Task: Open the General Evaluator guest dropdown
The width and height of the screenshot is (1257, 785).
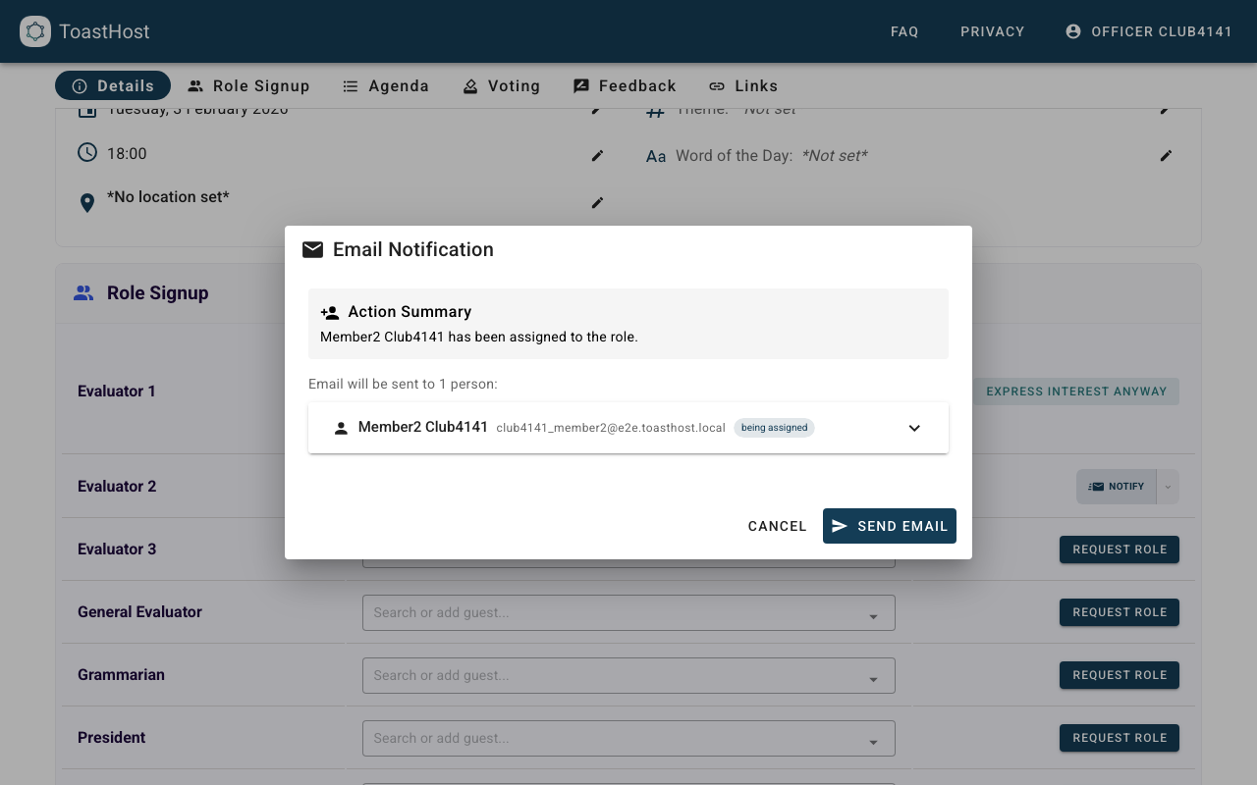Action: point(873,612)
